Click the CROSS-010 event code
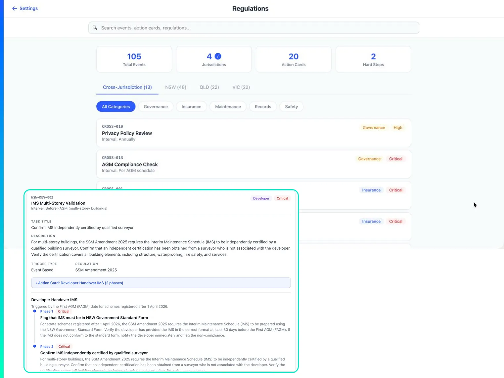This screenshot has width=504, height=378. [x=113, y=126]
